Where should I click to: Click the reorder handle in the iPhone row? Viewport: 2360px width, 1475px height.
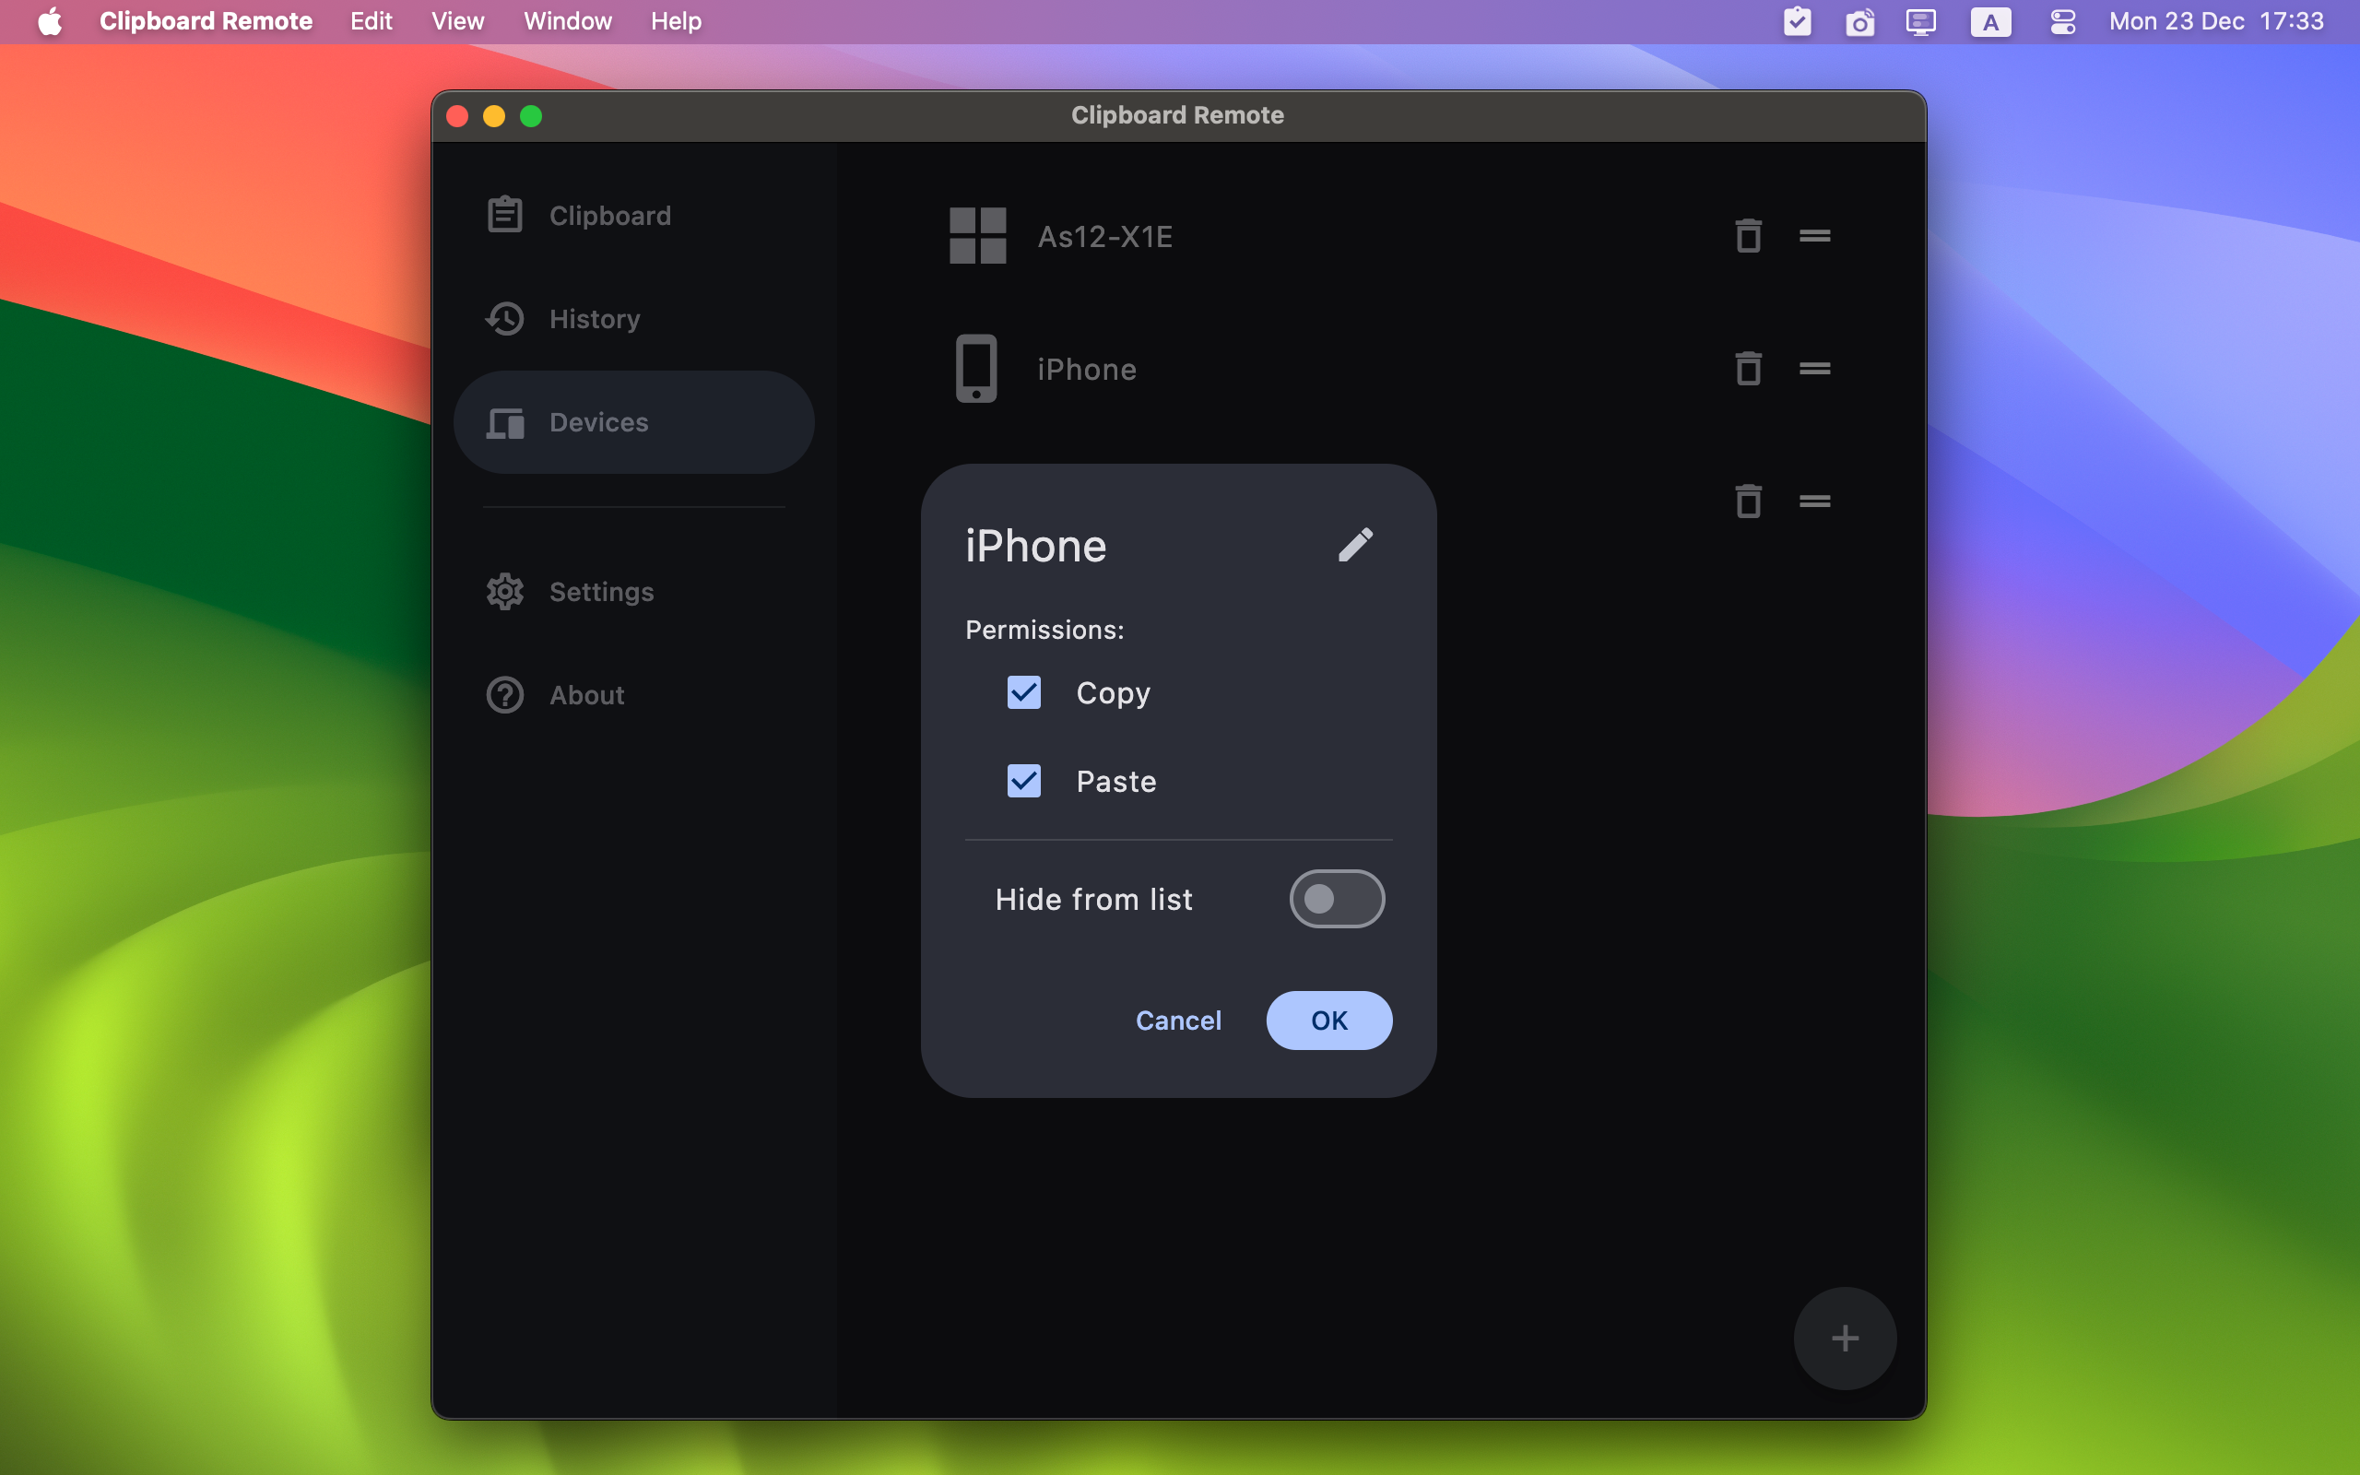[1814, 369]
